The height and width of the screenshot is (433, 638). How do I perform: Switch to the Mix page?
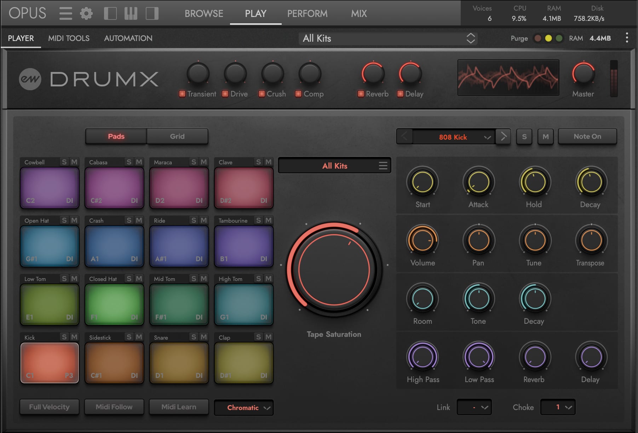[x=359, y=13]
